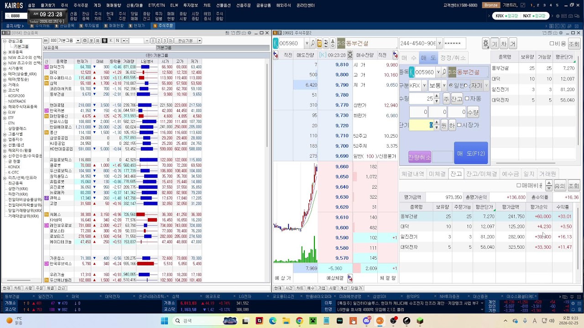
Task: Click the magnifier icon next to the 005960 field in the order form
Action: [x=444, y=72]
